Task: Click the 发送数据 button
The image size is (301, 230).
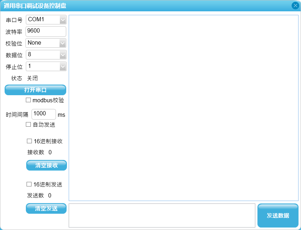Action: pyautogui.click(x=278, y=215)
